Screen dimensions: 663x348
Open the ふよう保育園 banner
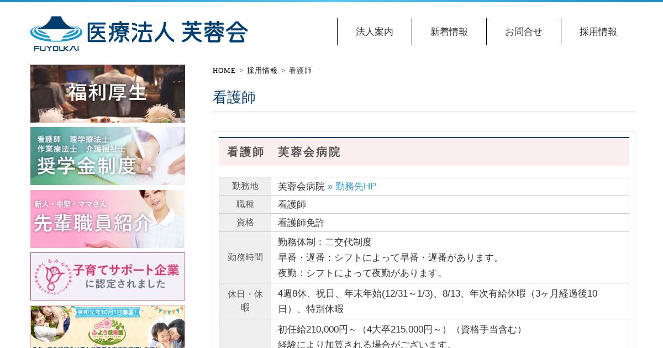[108, 326]
